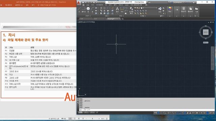Select the Table tool in Annotation panel
This screenshot has width=216, height=121.
(126, 13)
